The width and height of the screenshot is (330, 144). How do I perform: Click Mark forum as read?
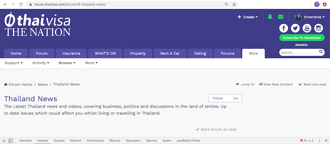216,129
